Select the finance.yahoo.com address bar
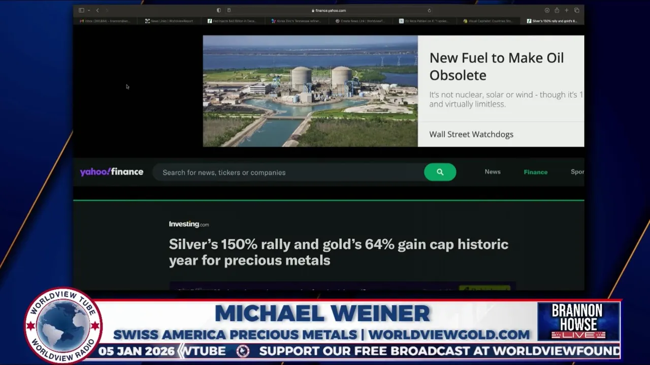Image resolution: width=650 pixels, height=365 pixels. (329, 10)
